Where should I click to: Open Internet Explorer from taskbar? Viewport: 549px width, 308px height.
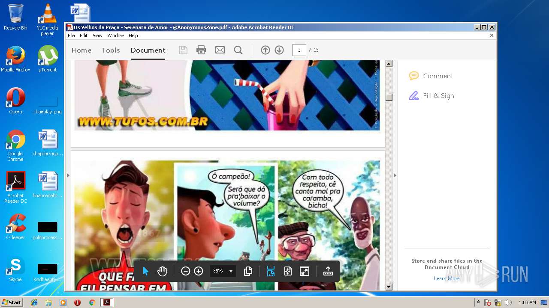pyautogui.click(x=34, y=302)
